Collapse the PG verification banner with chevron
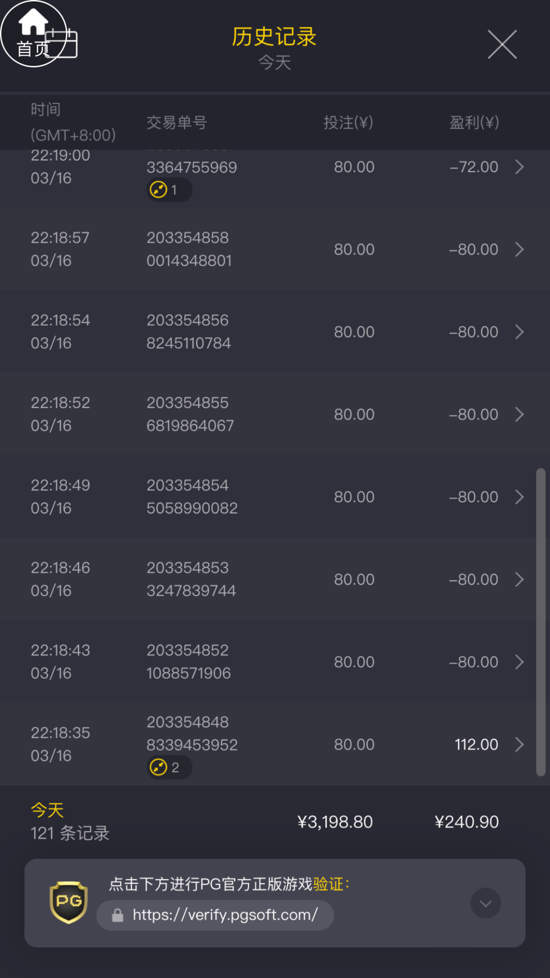 [x=485, y=903]
